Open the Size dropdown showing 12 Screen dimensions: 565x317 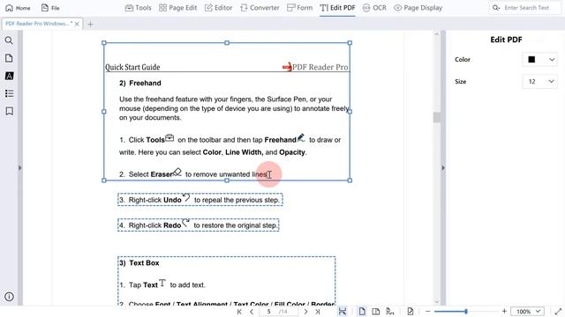pos(539,82)
